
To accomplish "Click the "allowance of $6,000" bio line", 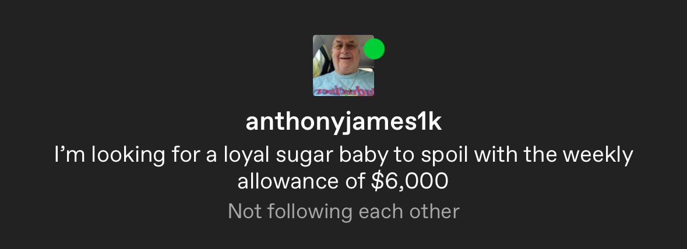I will 343,181.
